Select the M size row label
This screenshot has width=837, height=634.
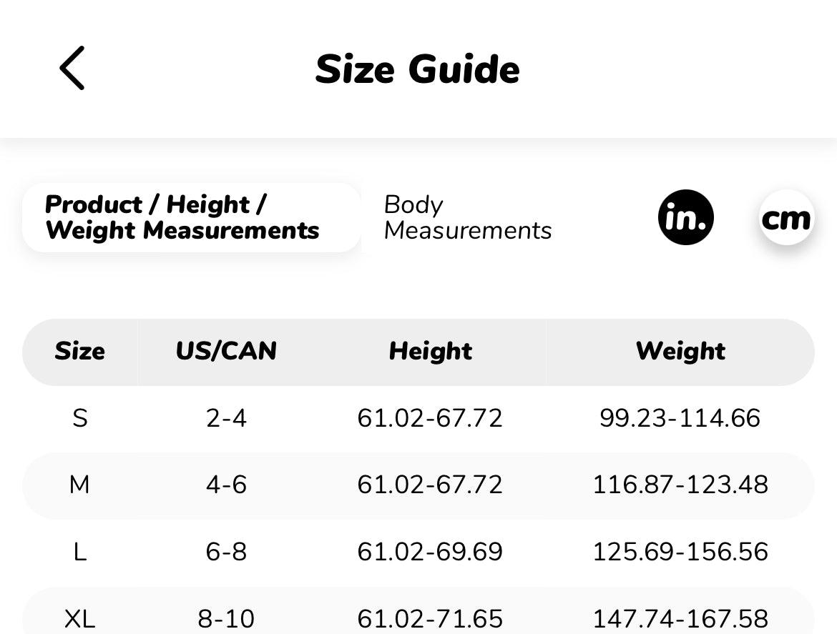pos(79,485)
